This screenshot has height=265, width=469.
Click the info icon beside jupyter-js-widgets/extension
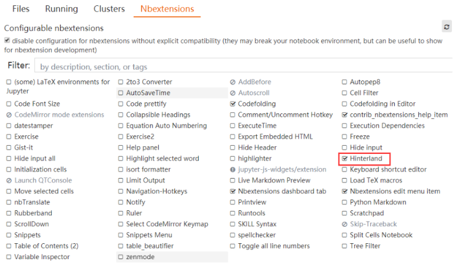point(233,170)
